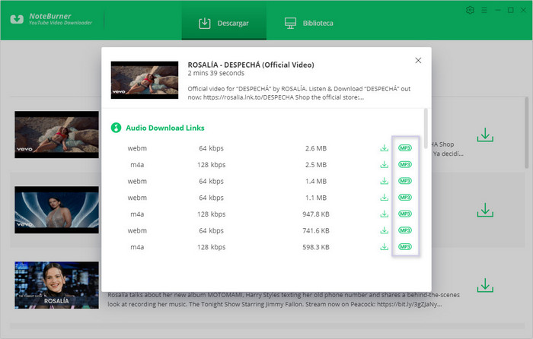Convert the 598.3 KB m4a to MP3
Screen dimensions: 533x339
(x=405, y=247)
